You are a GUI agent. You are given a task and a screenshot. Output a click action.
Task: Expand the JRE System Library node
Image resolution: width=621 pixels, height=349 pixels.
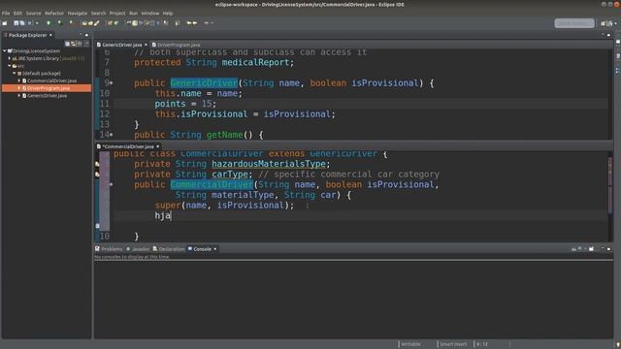point(10,58)
